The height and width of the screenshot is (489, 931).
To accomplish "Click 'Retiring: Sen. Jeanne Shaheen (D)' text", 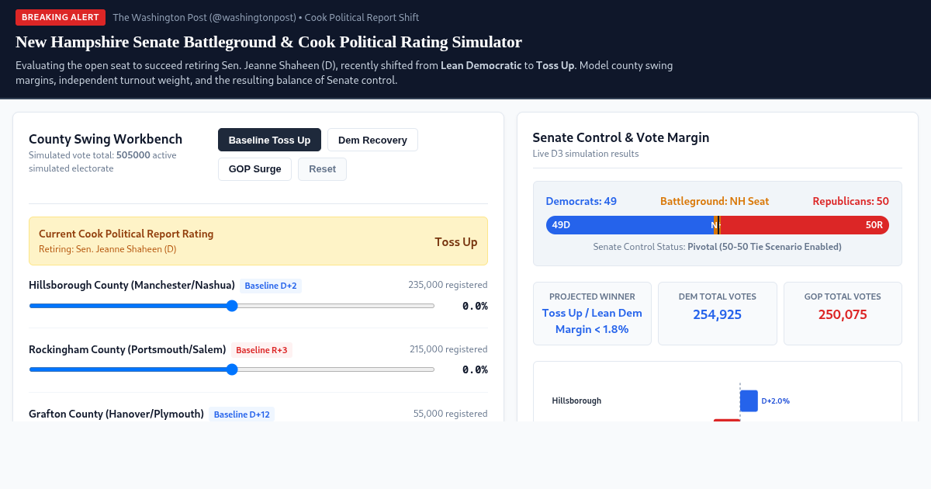I will tap(108, 249).
